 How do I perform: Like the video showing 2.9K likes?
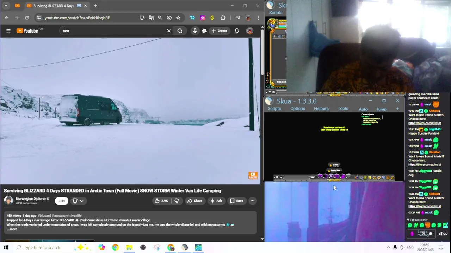[161, 201]
